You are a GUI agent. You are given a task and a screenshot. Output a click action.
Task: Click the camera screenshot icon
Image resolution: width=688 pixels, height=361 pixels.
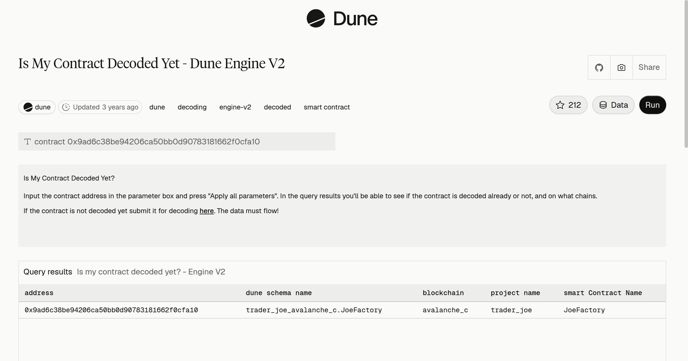click(x=621, y=67)
